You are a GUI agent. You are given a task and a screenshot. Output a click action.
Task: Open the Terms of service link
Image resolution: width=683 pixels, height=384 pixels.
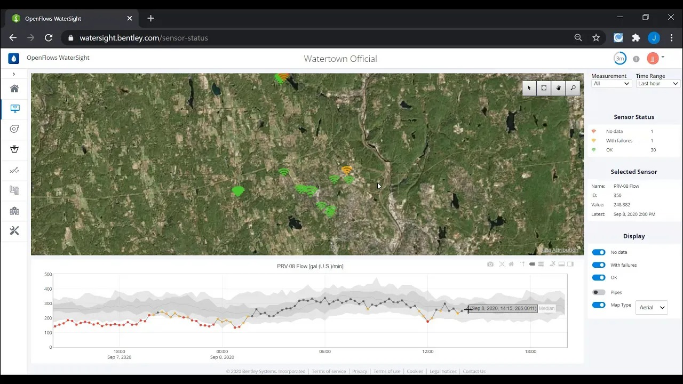(x=329, y=371)
